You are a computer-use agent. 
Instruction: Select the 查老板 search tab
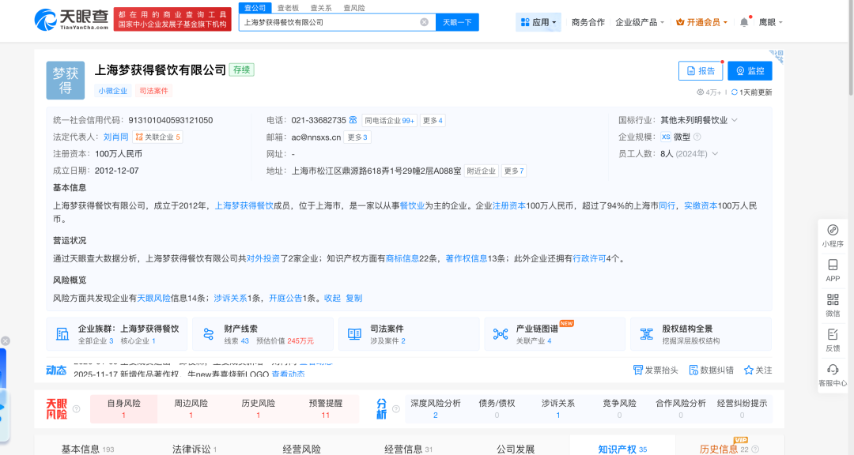287,7
